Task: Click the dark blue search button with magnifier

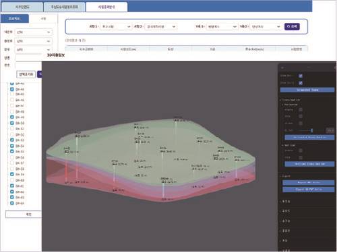Action: tap(292, 26)
